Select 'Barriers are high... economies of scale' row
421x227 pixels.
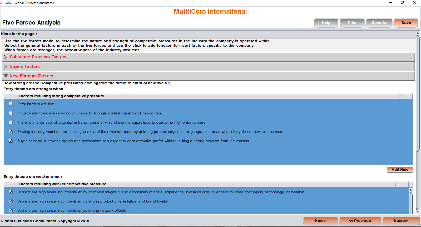point(161,192)
